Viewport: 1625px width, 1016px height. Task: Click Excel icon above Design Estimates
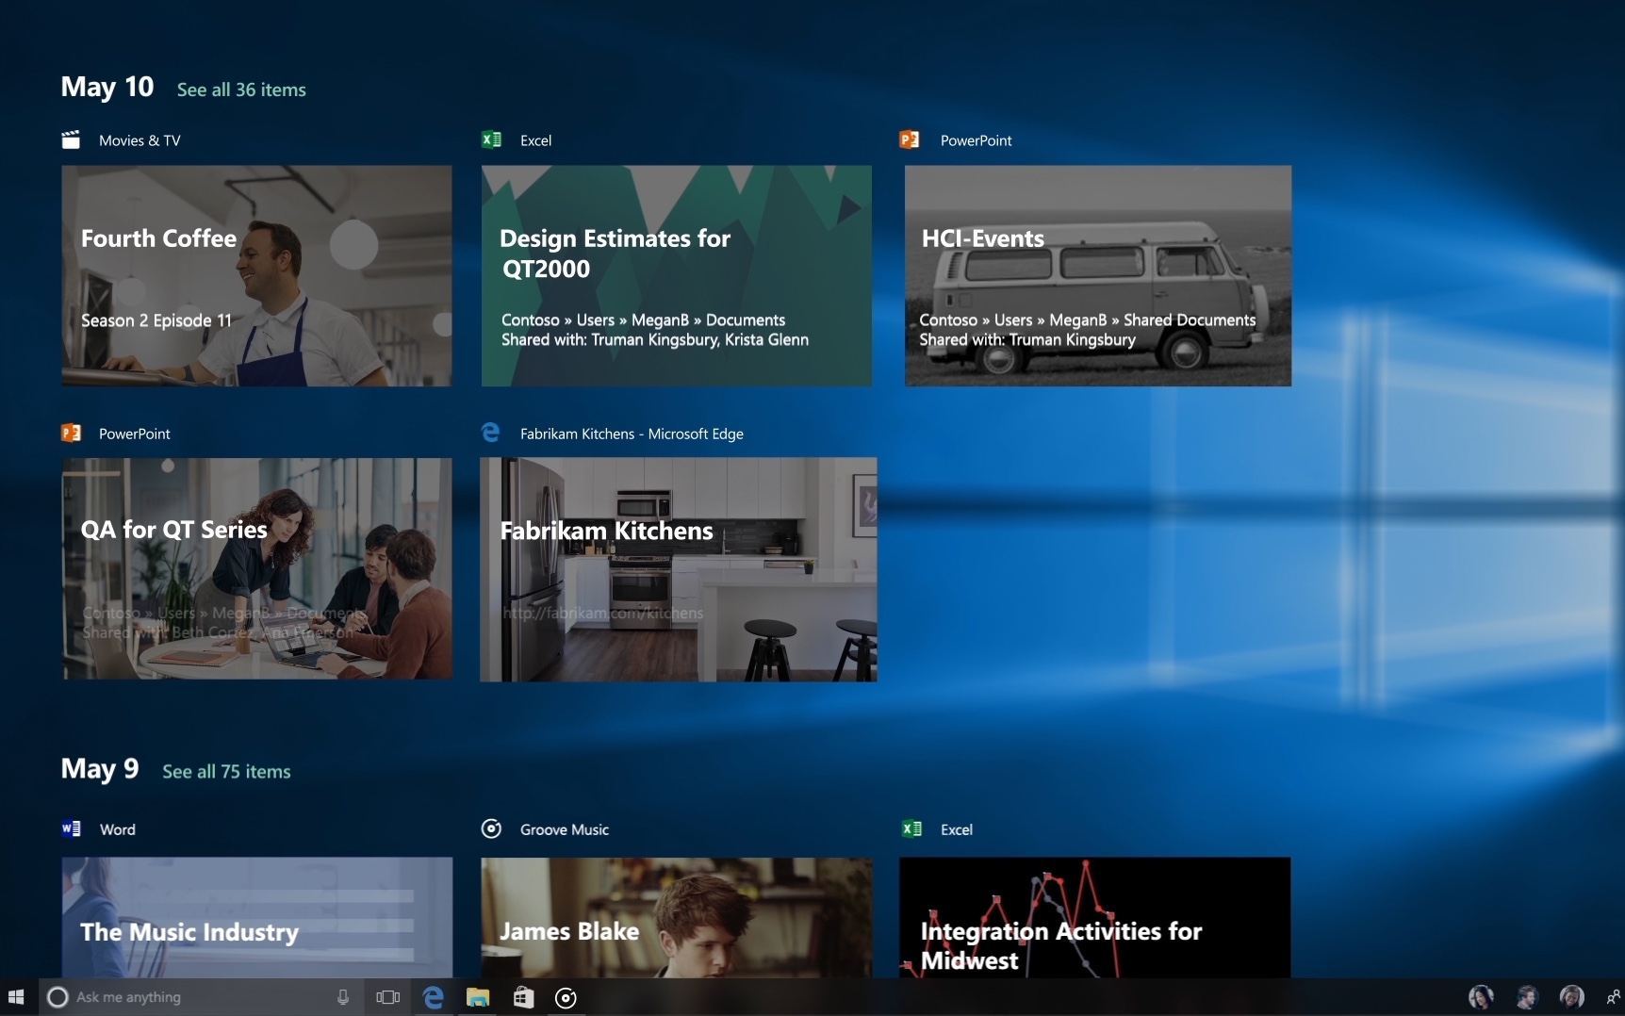(x=491, y=139)
